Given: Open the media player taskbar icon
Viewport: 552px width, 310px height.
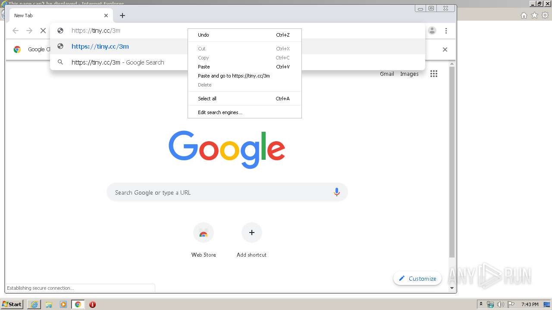Looking at the screenshot, I should [63, 304].
